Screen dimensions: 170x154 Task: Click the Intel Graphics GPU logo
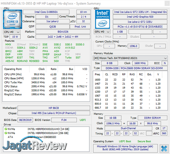102,19
